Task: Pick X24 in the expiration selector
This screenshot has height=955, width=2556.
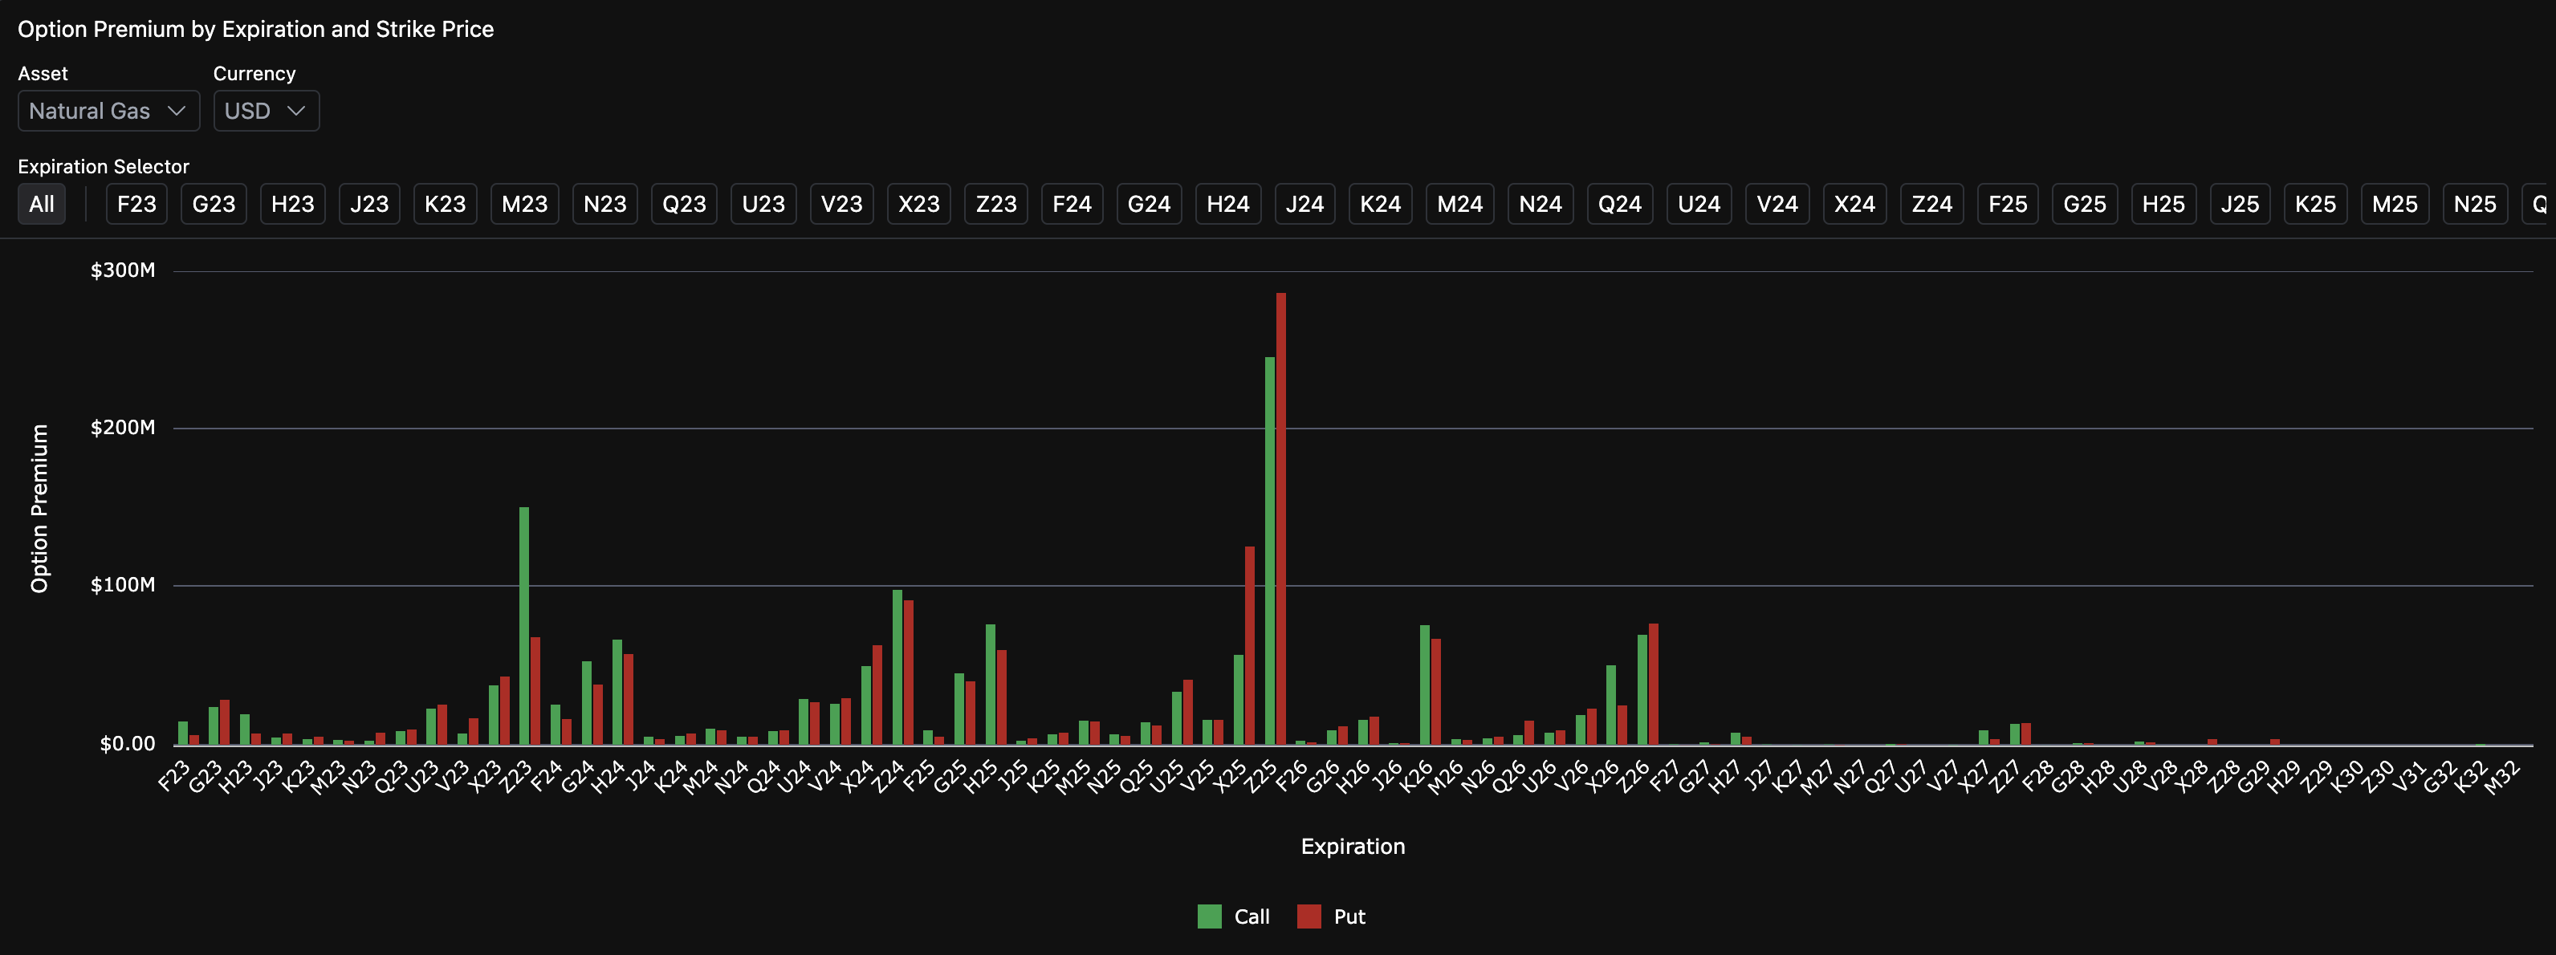Action: 1854,205
